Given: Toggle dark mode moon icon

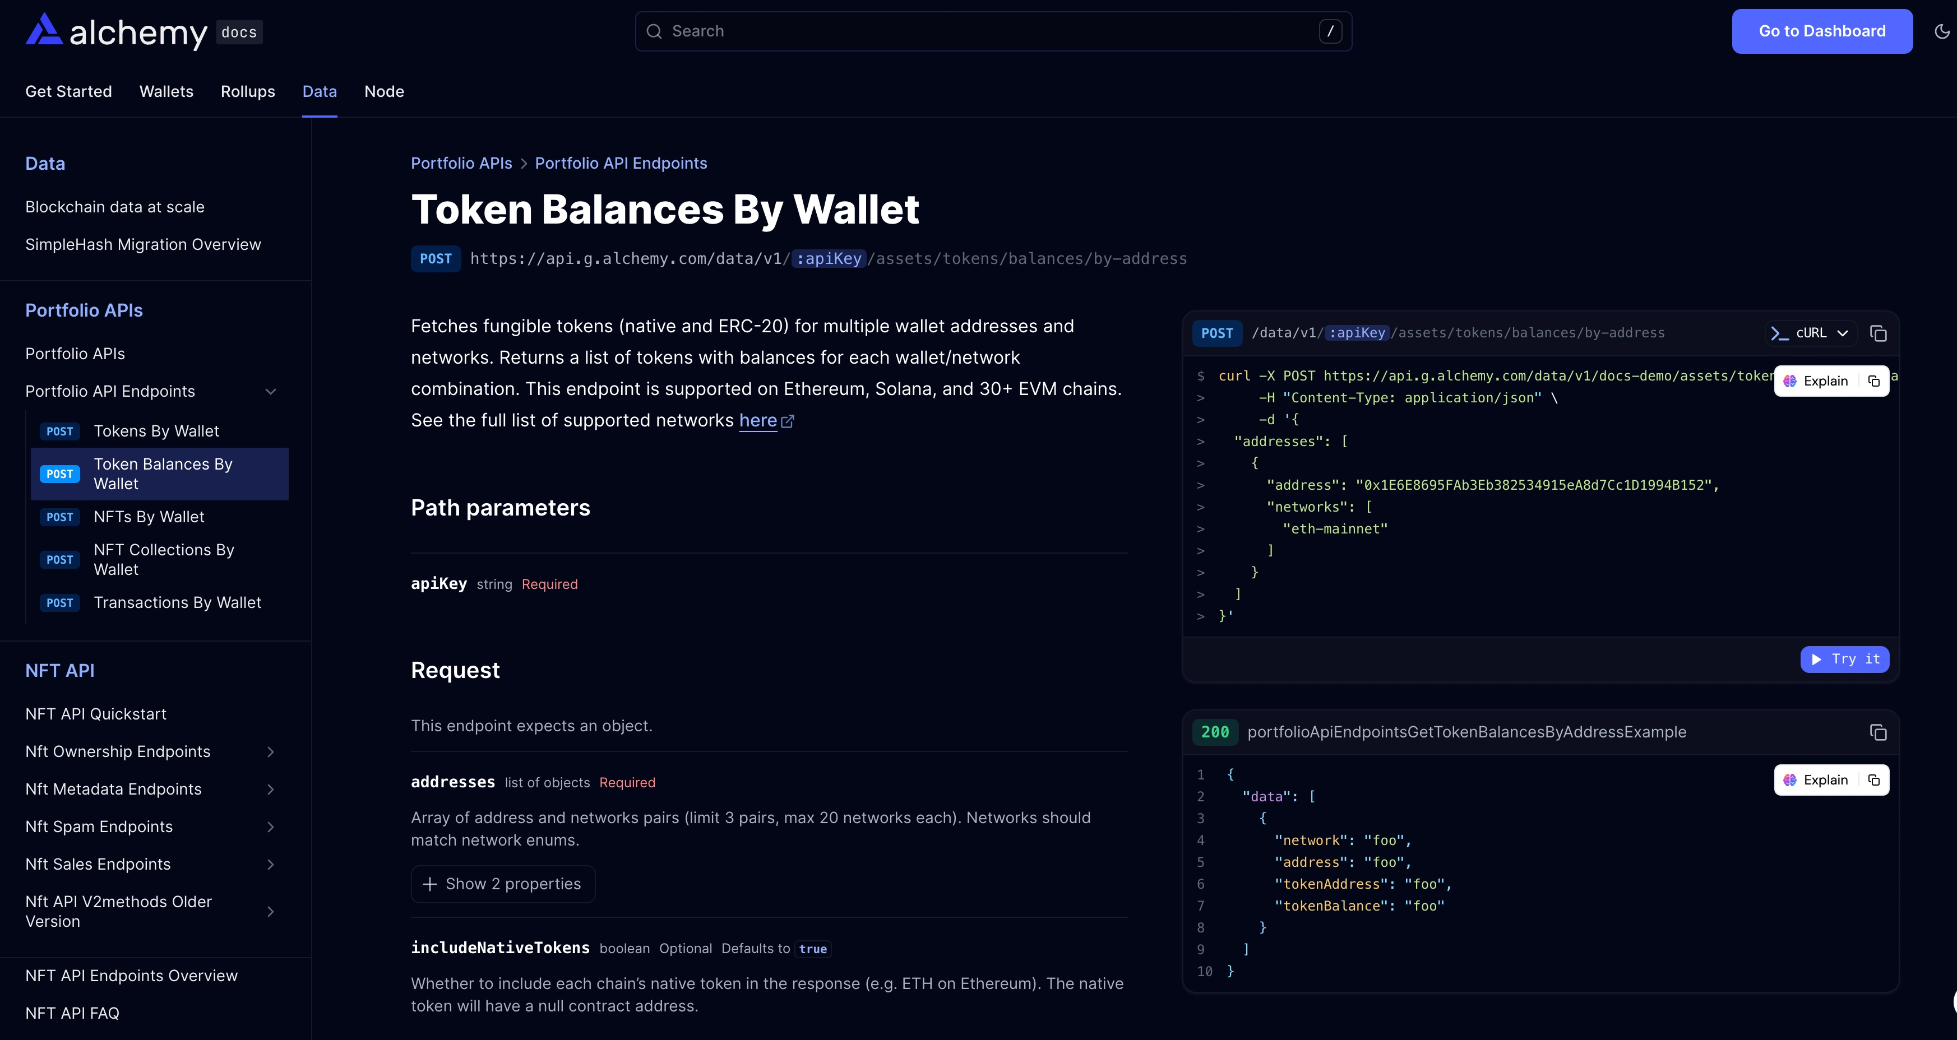Looking at the screenshot, I should [1942, 31].
